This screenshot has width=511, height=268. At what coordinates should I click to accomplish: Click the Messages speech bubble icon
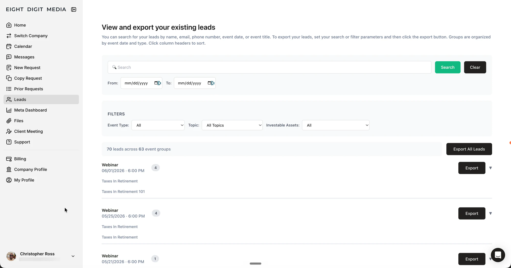9,57
